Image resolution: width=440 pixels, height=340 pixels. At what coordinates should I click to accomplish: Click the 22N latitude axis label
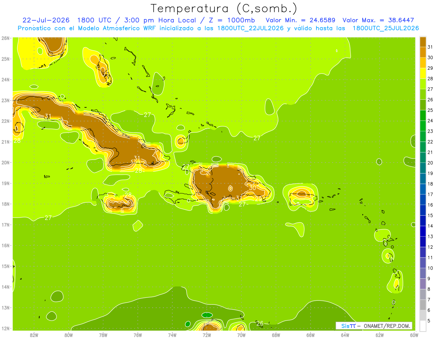pos(5,121)
